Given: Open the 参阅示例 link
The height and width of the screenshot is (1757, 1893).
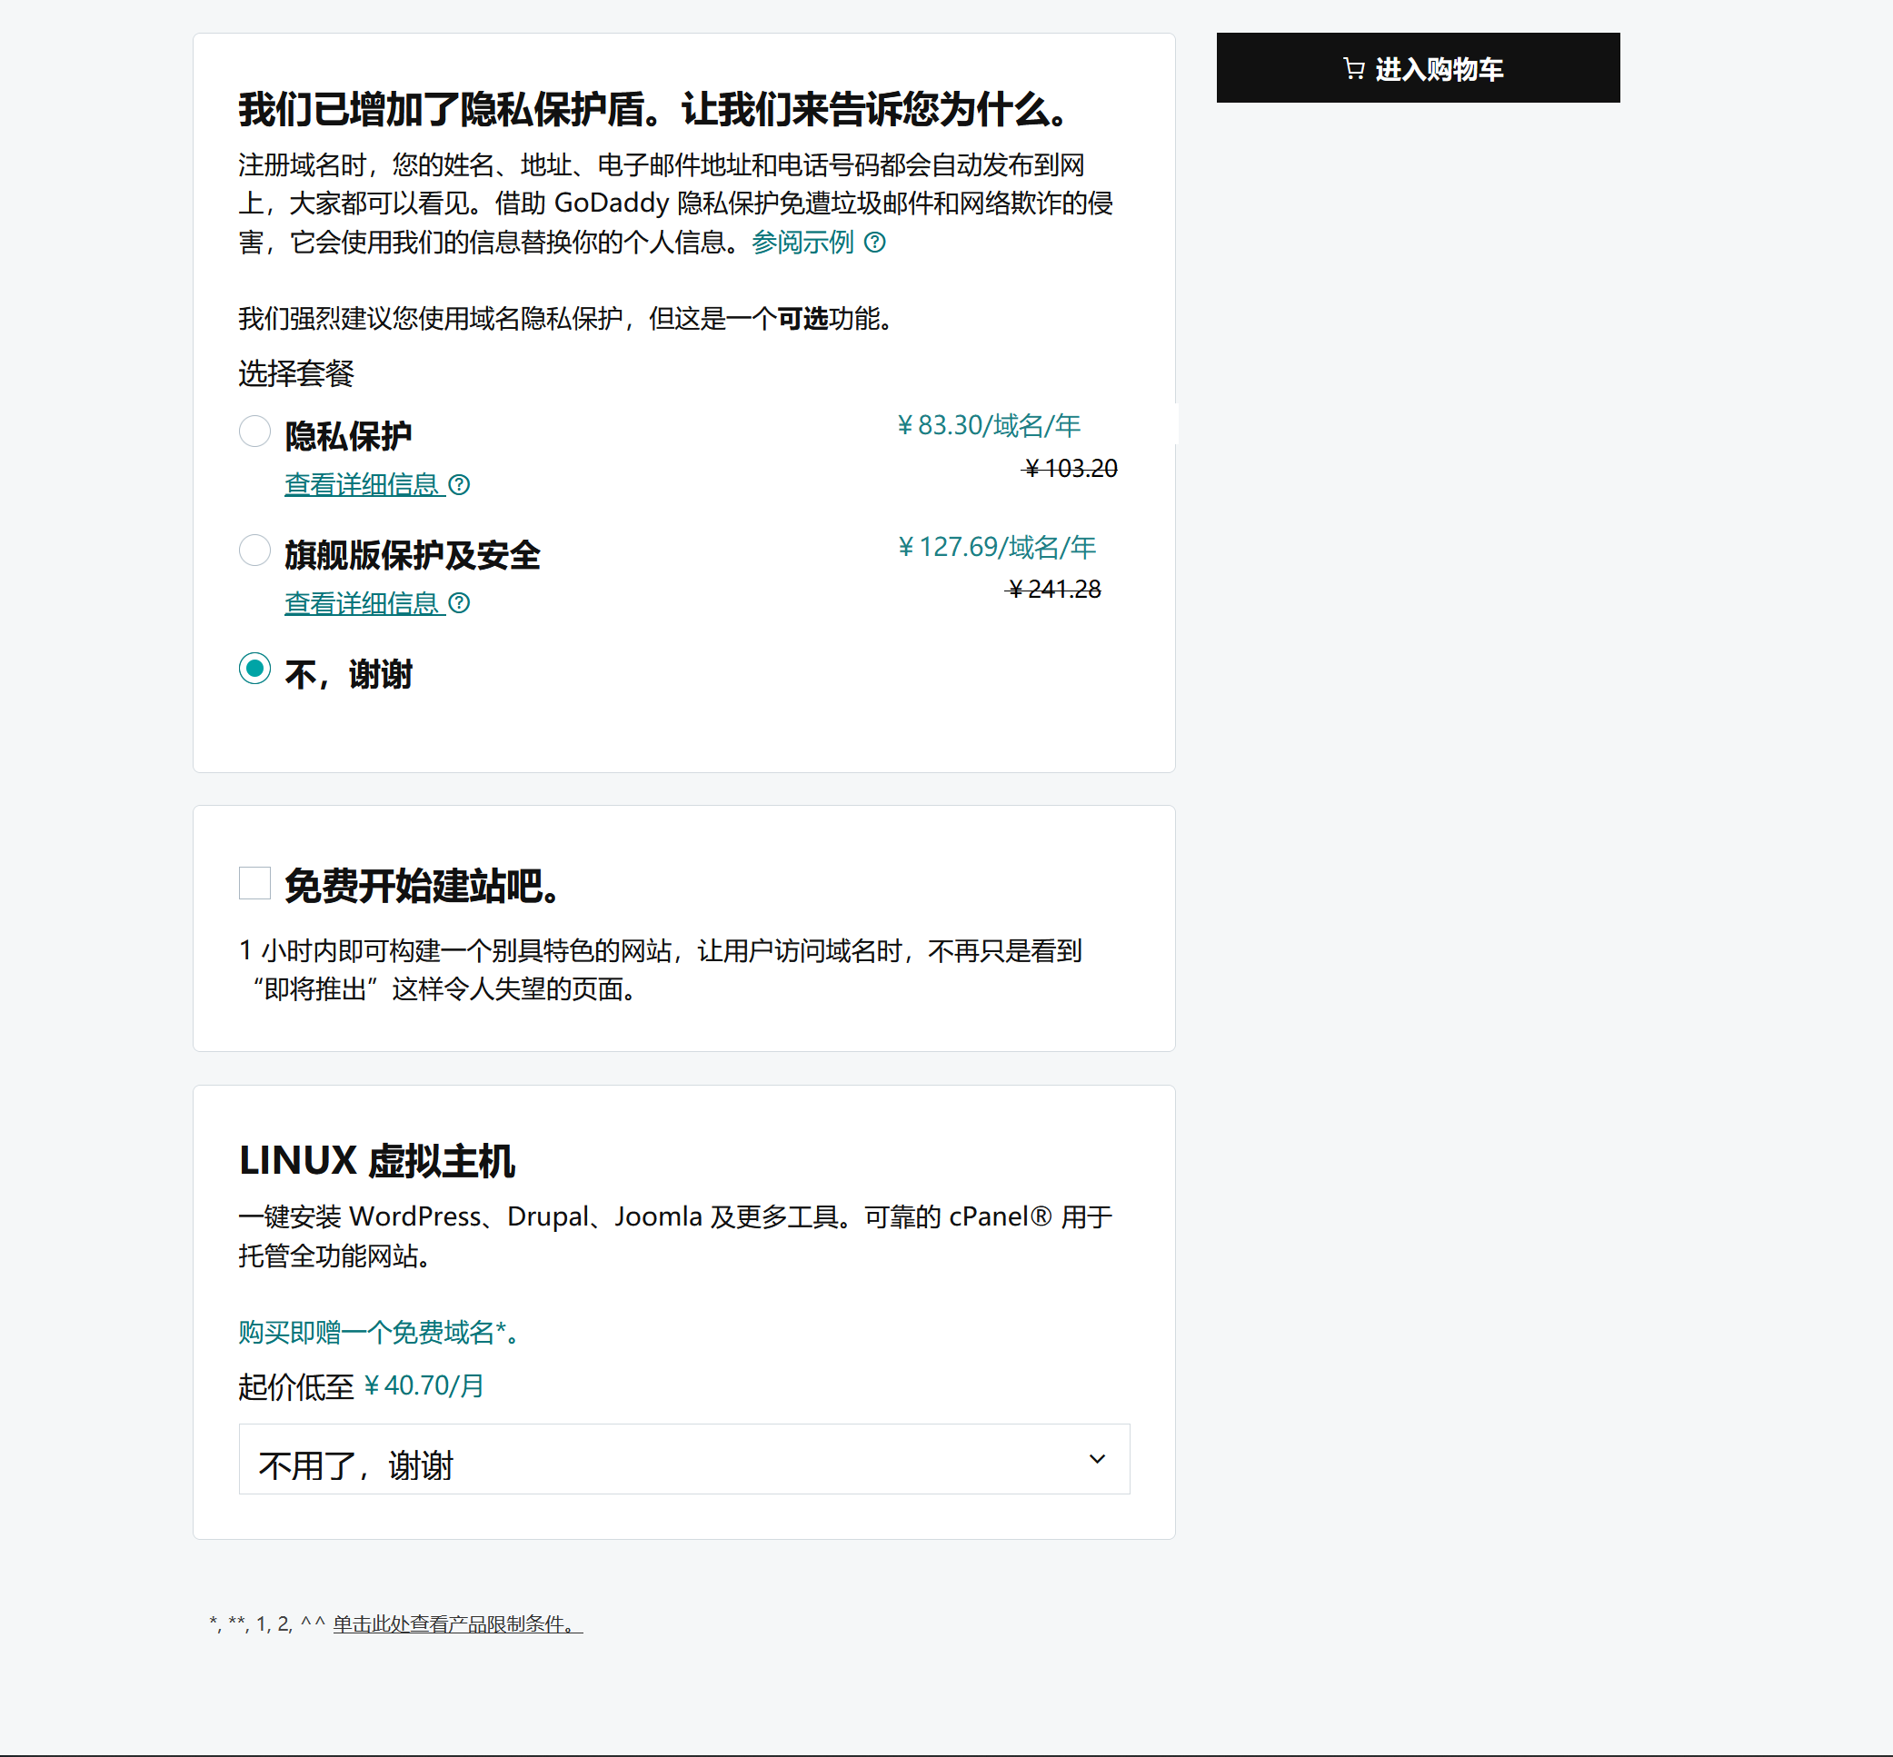Looking at the screenshot, I should [802, 243].
